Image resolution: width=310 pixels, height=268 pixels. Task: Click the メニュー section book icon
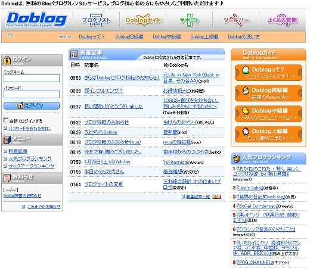pos(7,140)
